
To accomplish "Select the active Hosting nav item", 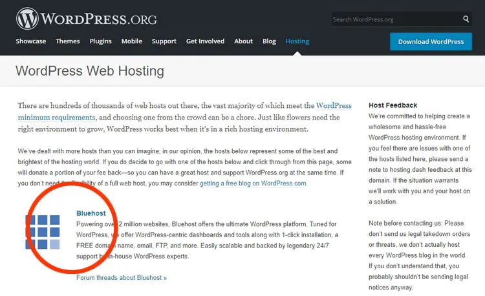I will [297, 41].
